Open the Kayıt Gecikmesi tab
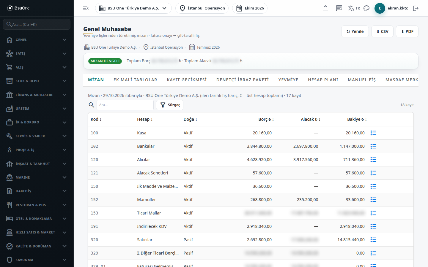 click(187, 80)
